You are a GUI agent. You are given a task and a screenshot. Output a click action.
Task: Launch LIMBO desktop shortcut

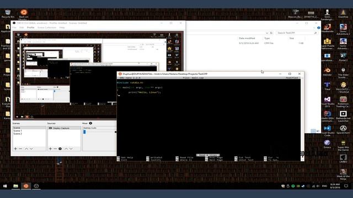[x=343, y=158]
